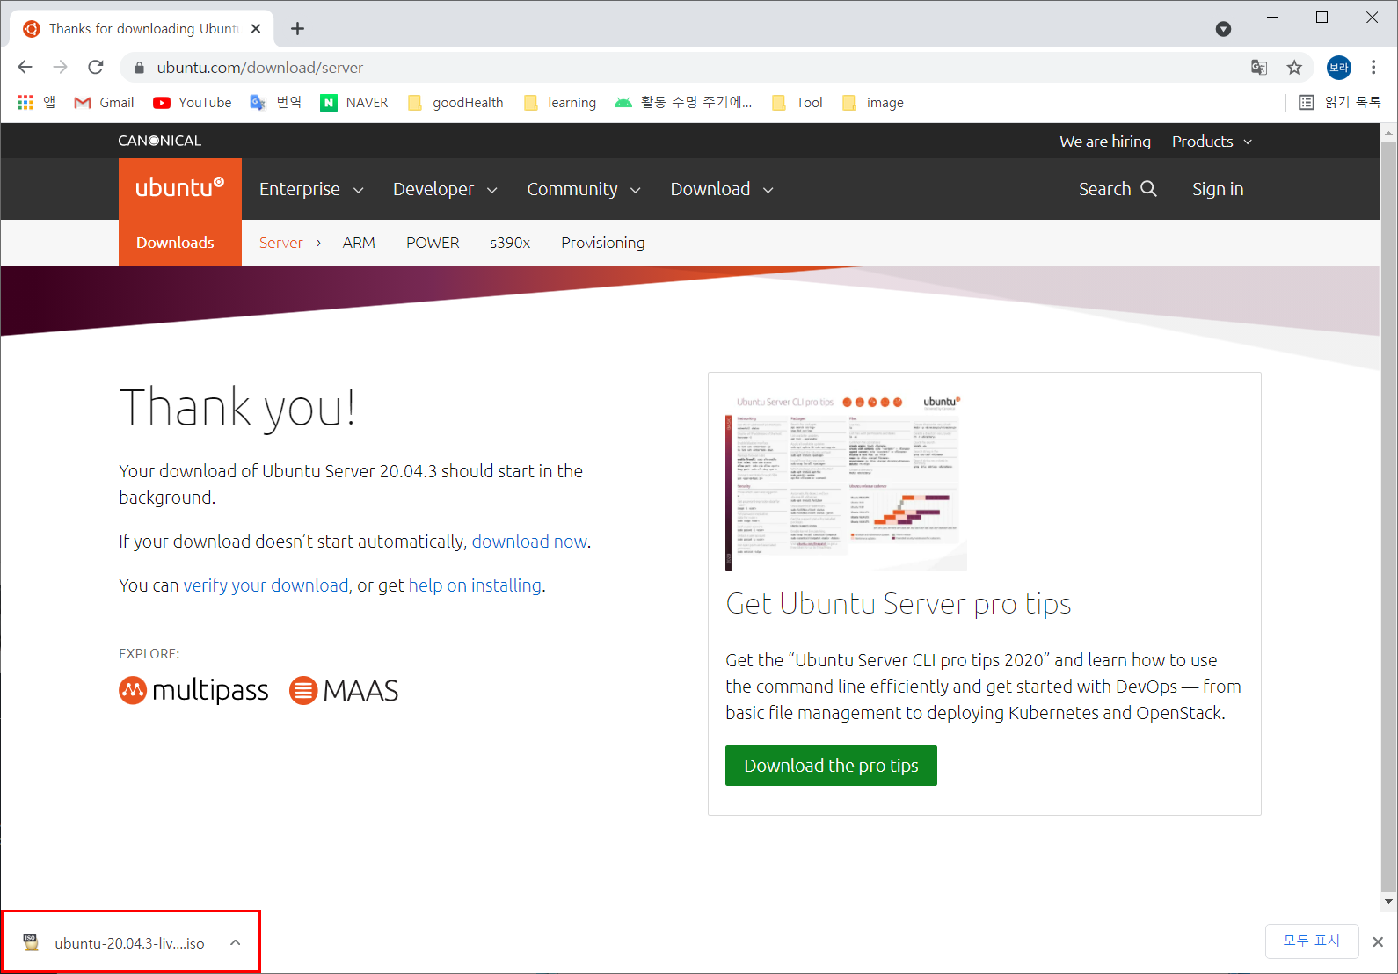
Task: Expand the Developer menu
Action: point(445,189)
